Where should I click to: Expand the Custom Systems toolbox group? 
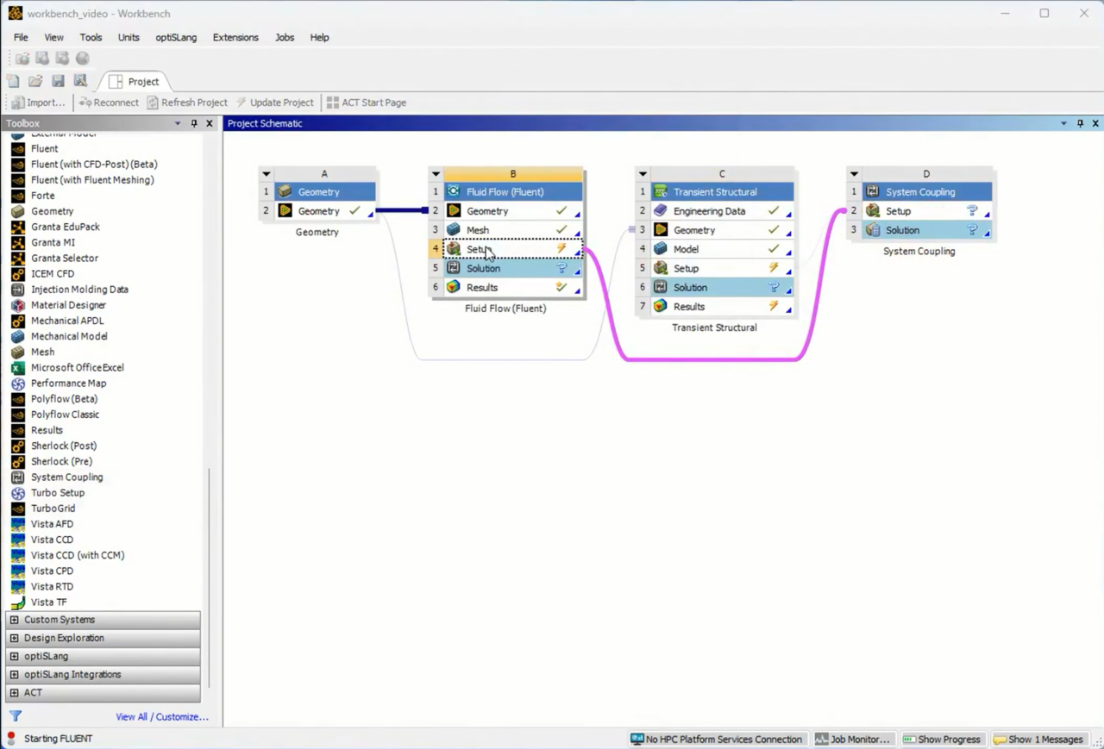tap(14, 620)
